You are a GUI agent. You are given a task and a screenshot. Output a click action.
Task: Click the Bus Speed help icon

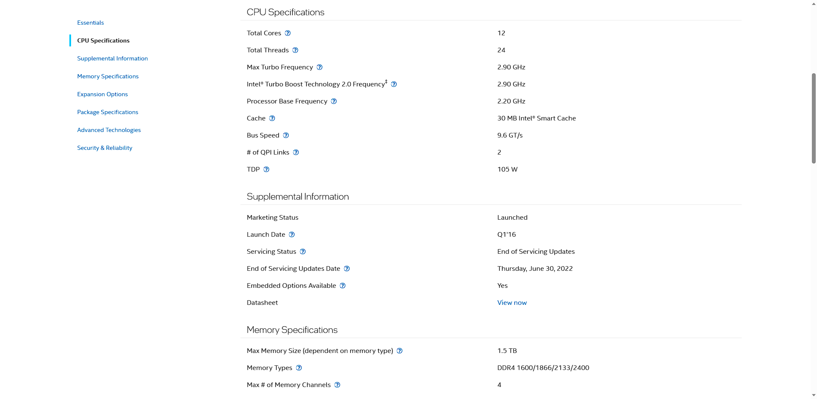(286, 135)
